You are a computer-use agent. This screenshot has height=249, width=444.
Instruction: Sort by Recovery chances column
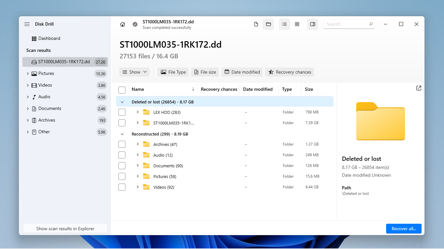219,89
